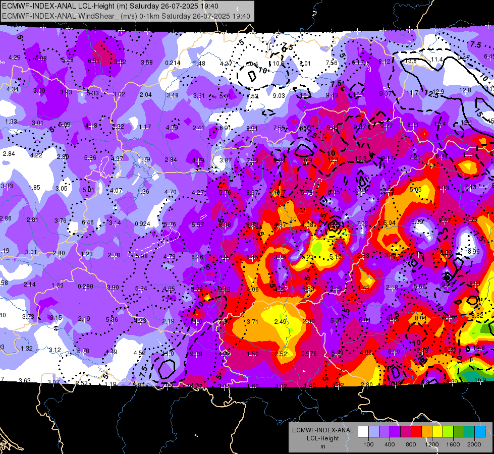Click the grid value 4.70
Screen dimensions: 494x454
pyautogui.click(x=171, y=192)
